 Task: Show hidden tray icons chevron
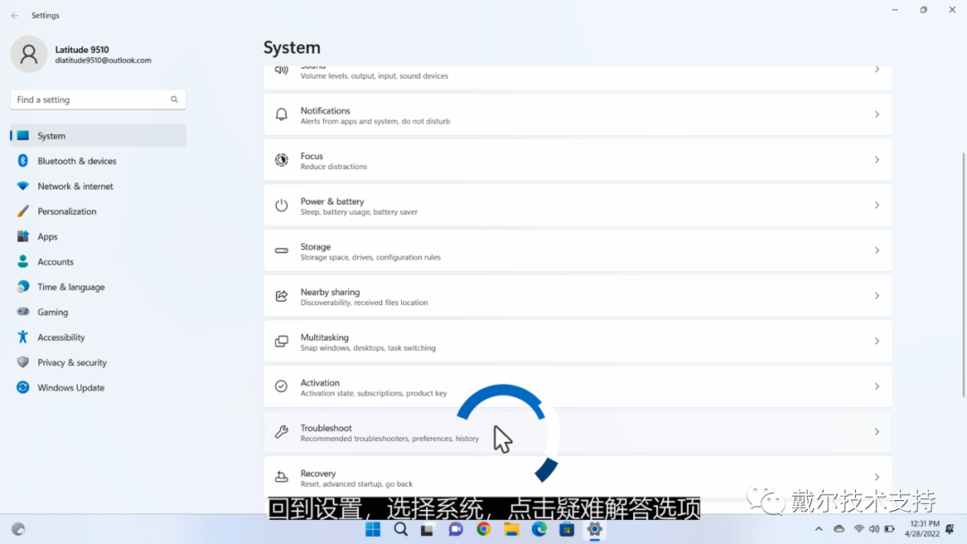pyautogui.click(x=818, y=529)
